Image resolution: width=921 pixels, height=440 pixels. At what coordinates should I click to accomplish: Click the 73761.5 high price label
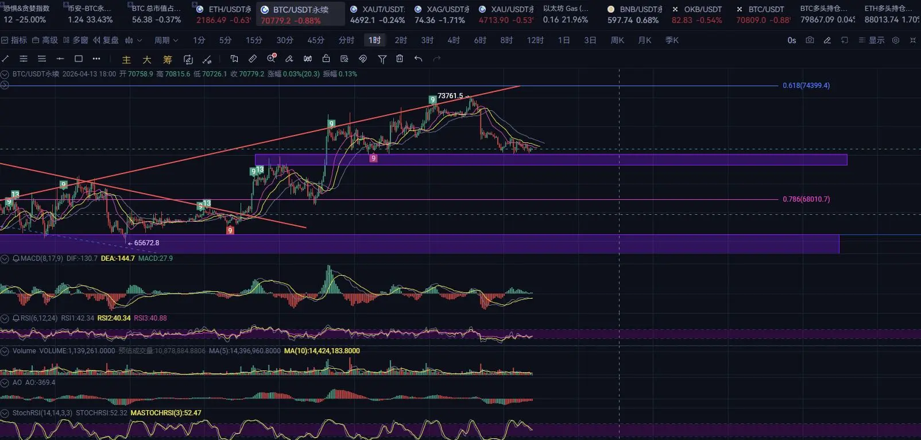450,96
